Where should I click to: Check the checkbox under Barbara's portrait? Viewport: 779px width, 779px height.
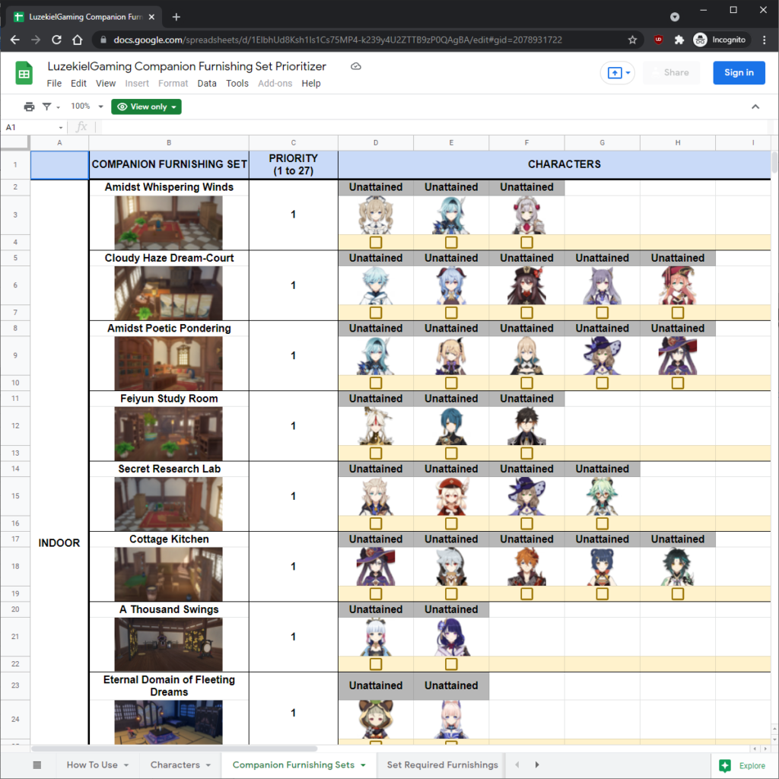click(375, 242)
